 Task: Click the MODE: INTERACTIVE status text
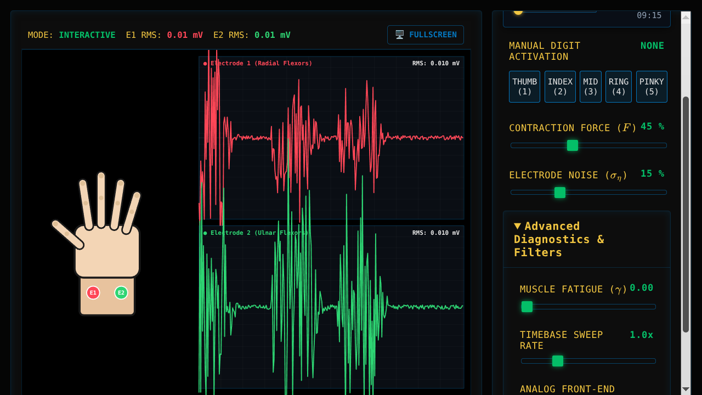click(x=72, y=35)
